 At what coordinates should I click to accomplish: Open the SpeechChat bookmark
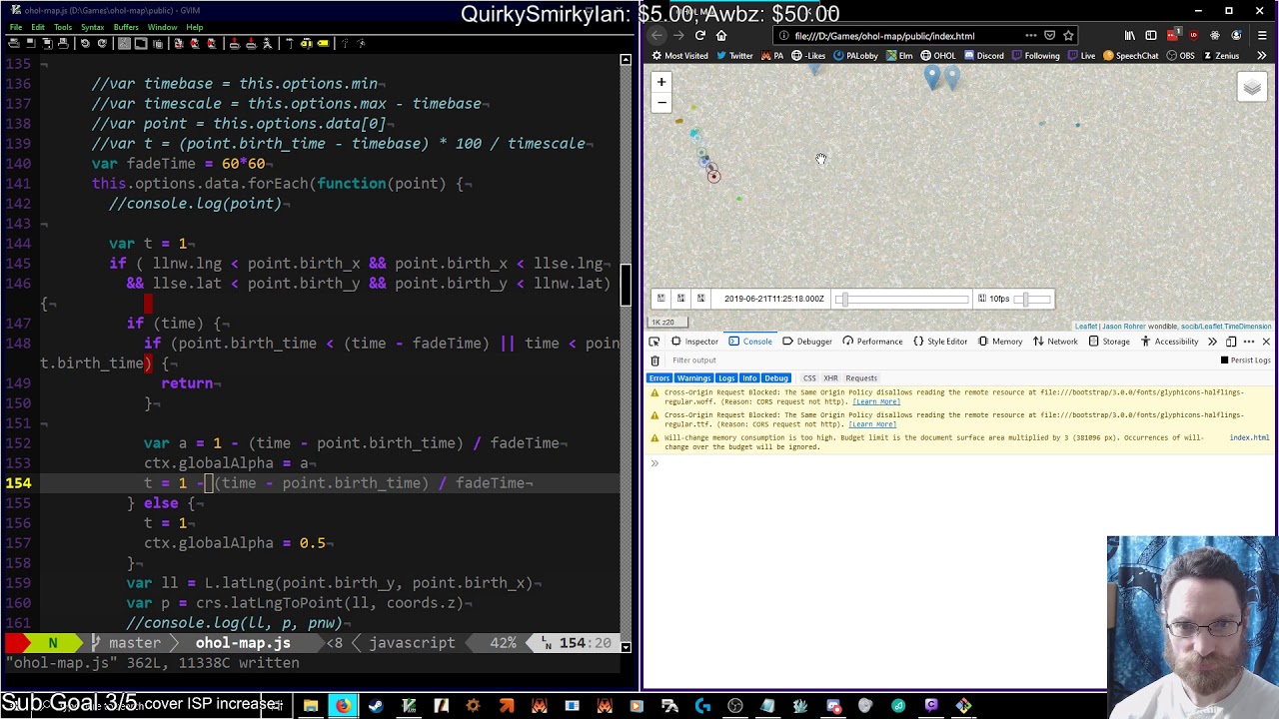tap(1130, 56)
